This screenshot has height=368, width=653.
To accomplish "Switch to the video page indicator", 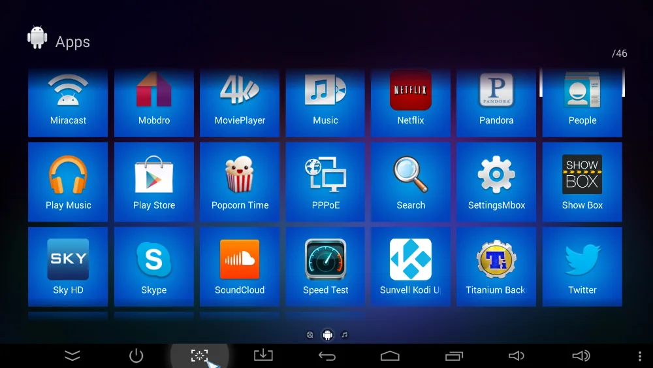I will [310, 335].
